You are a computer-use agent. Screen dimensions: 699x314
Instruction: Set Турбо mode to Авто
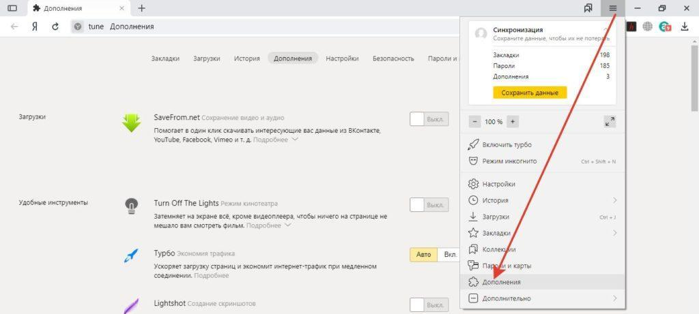[x=423, y=255]
